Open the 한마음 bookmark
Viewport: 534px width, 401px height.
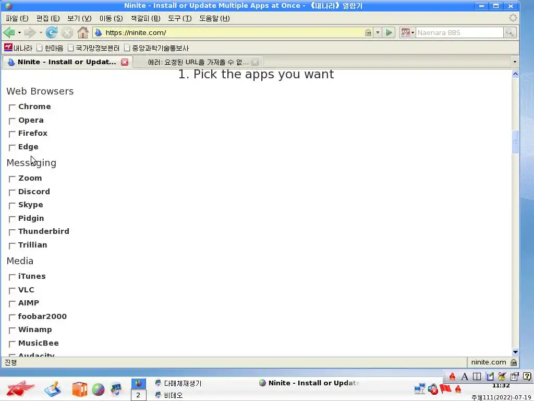pyautogui.click(x=50, y=48)
